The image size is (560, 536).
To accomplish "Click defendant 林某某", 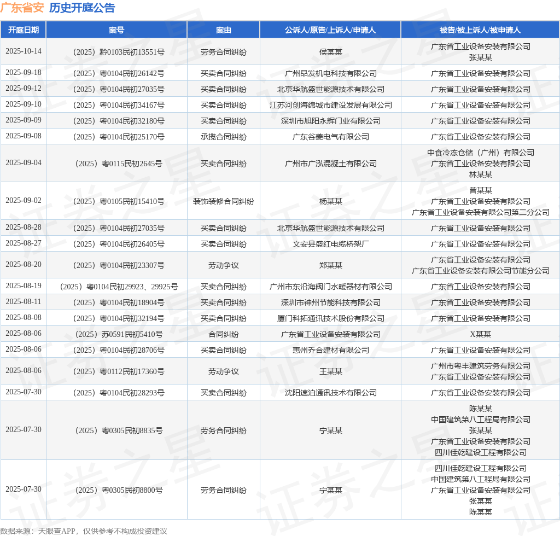I will click(481, 174).
